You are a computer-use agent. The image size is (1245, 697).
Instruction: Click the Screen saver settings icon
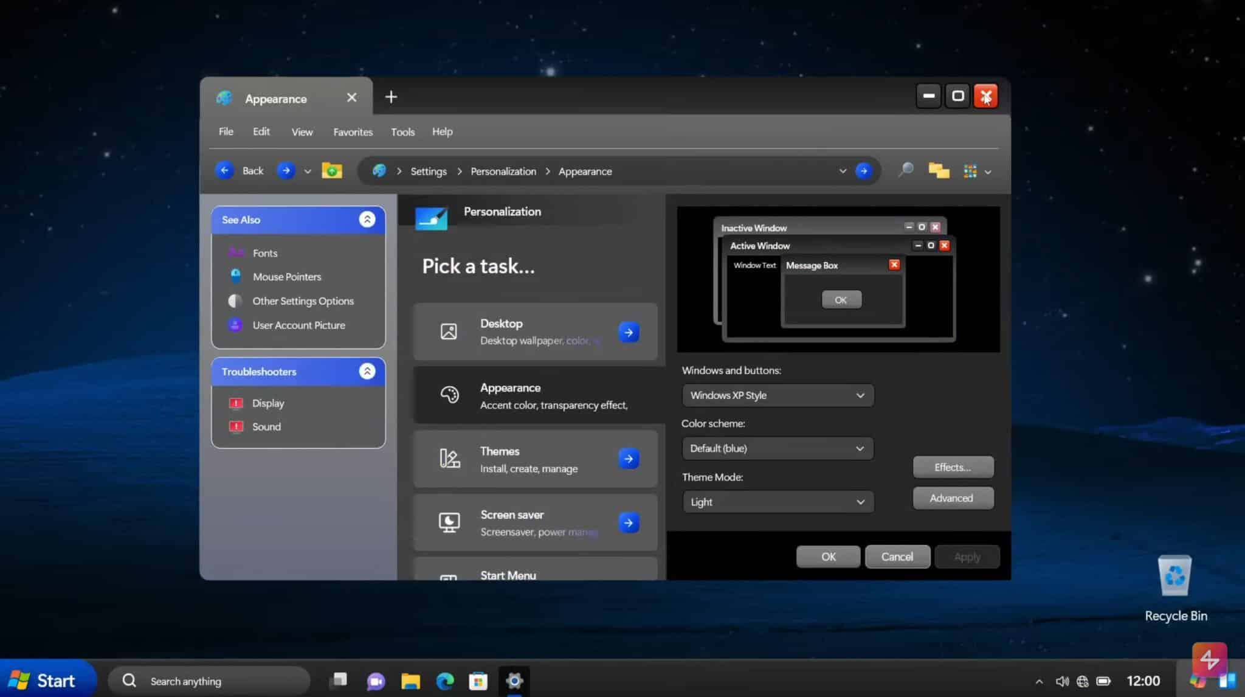click(x=448, y=522)
